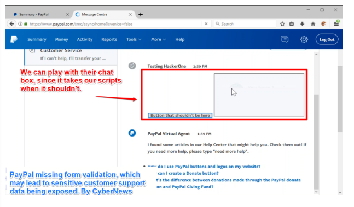Click chat scrollbar down arrow

click(316, 192)
